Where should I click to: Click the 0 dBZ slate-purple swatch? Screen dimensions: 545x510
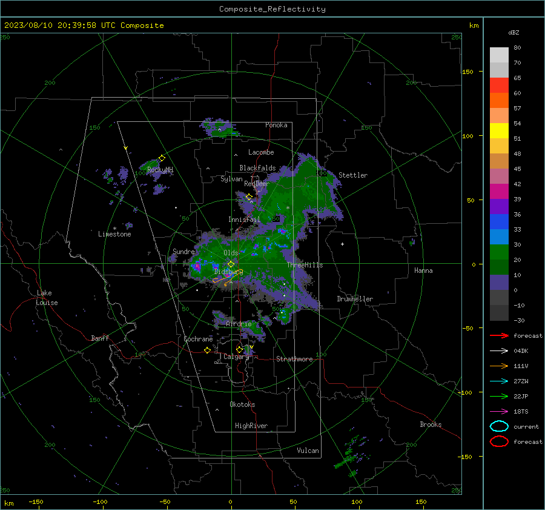click(499, 283)
